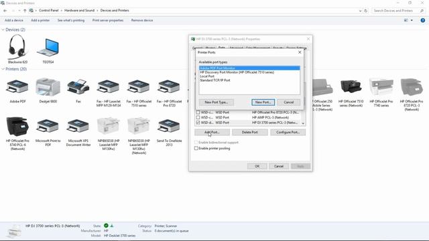Go up one folder level
The image size is (429, 241).
25,11
